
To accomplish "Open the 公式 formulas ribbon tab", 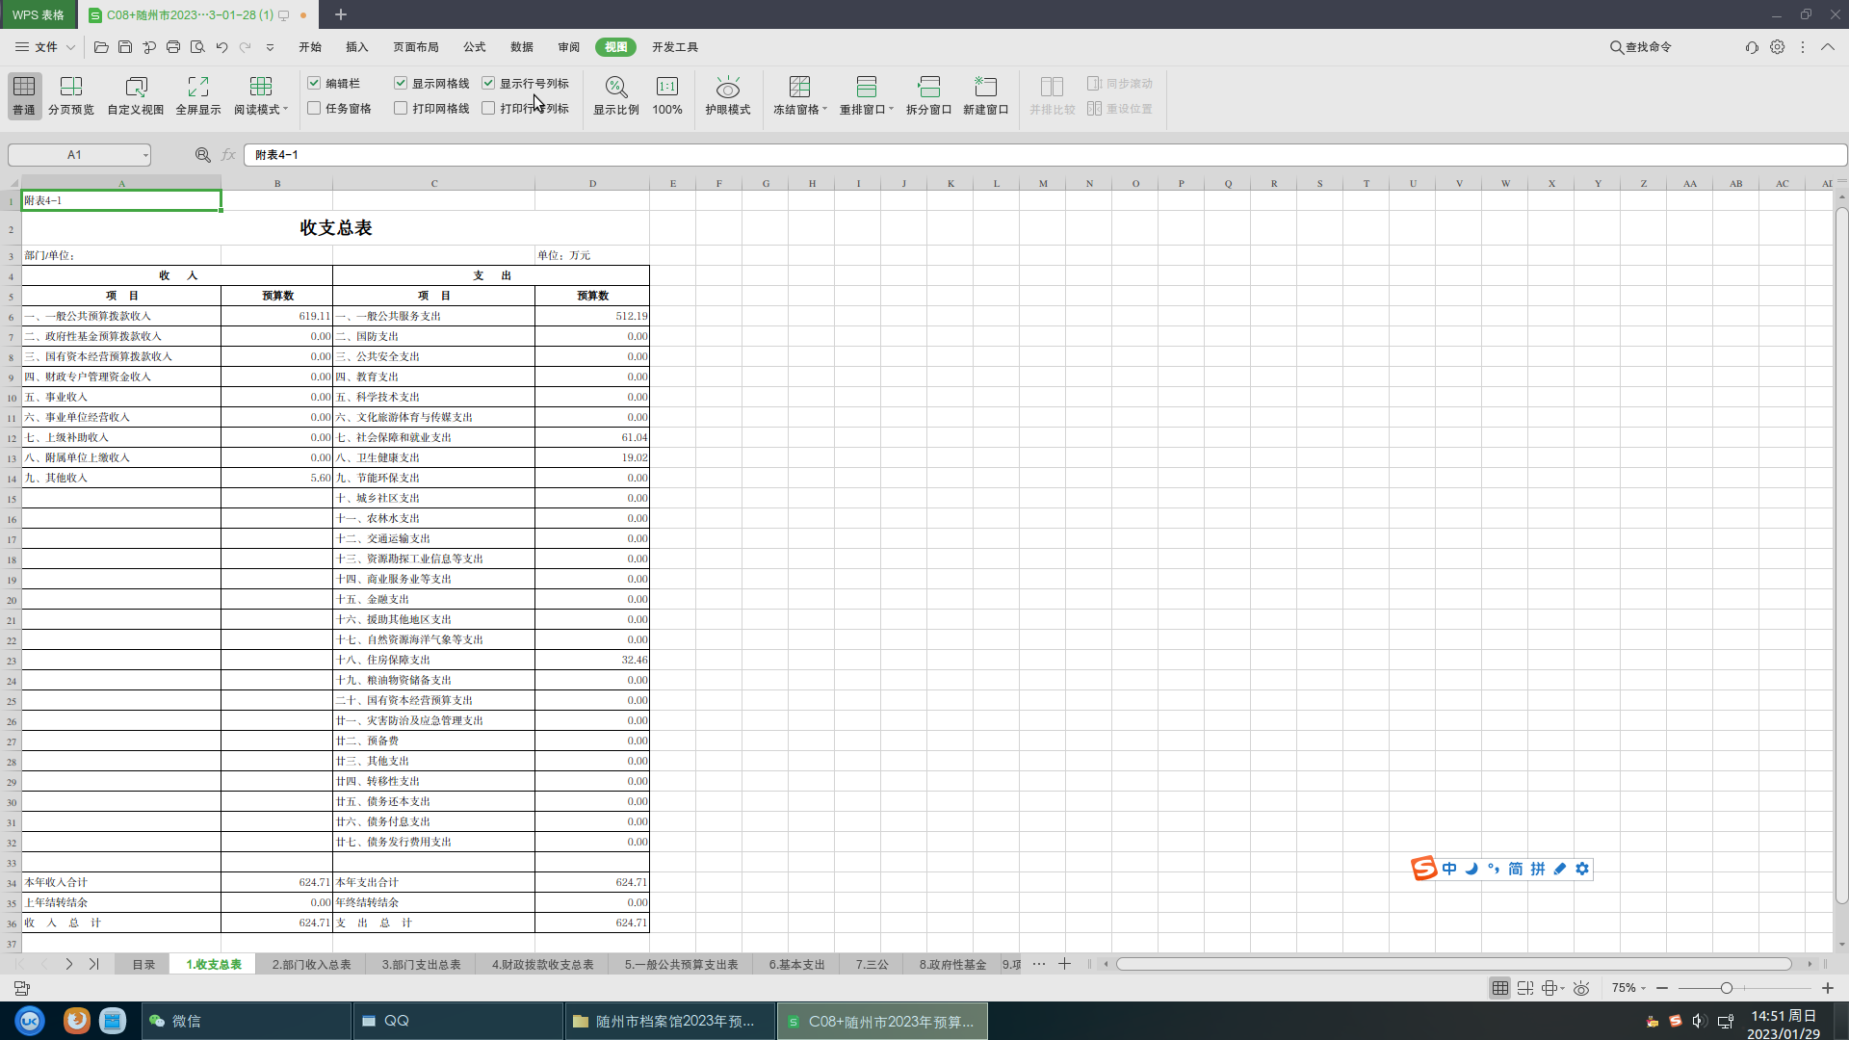I will tap(474, 47).
